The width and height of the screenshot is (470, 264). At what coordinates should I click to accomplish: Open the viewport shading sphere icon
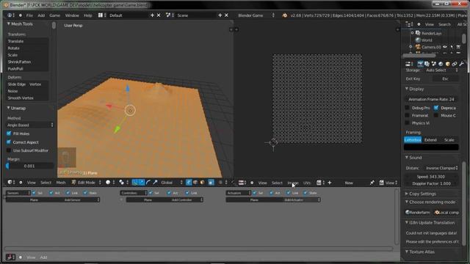coord(108,183)
